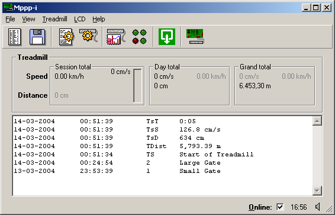Screen dimensions: 335x215
Task: Open the View menu
Action: [28, 19]
